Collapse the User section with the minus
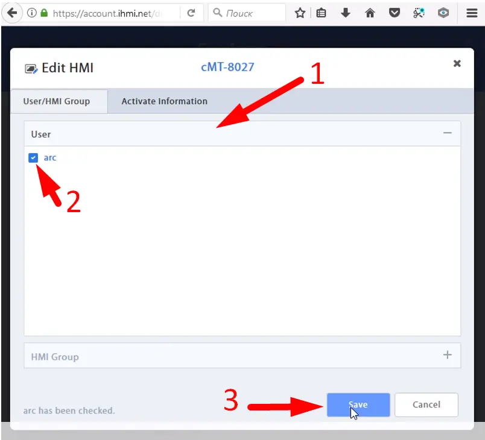Screen dimensions: 485x440 click(447, 133)
